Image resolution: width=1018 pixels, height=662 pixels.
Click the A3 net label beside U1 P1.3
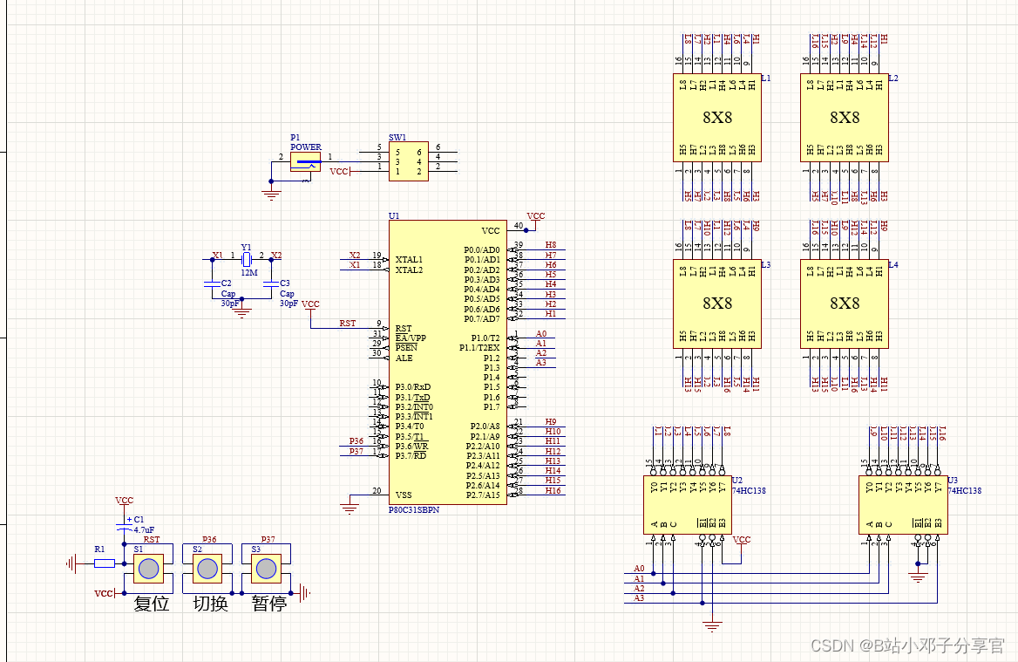[540, 363]
